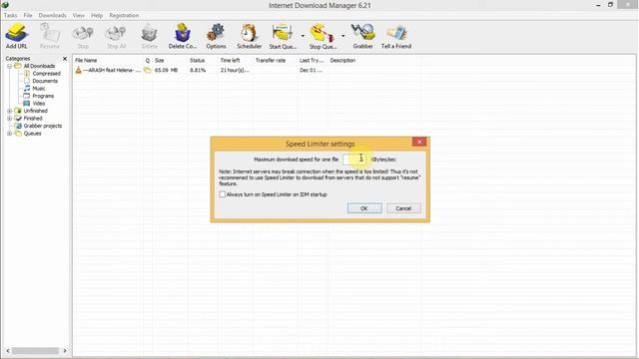639x359 pixels.
Task: Select the Music category
Action: tap(39, 89)
